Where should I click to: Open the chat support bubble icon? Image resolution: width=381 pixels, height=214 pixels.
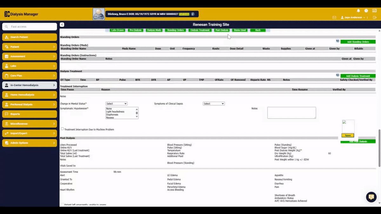click(x=371, y=197)
